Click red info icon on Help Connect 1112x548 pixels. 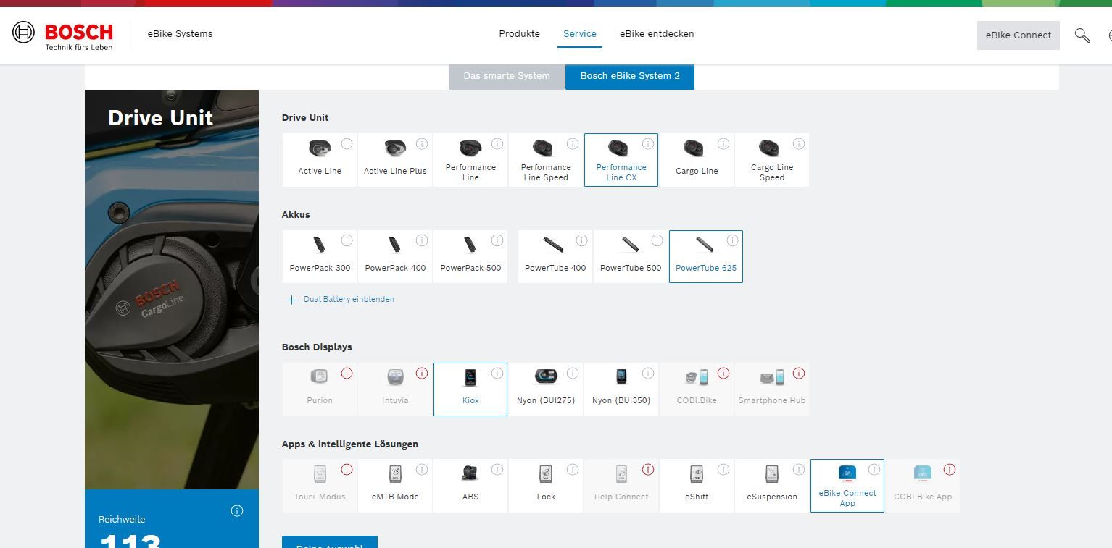tap(648, 469)
